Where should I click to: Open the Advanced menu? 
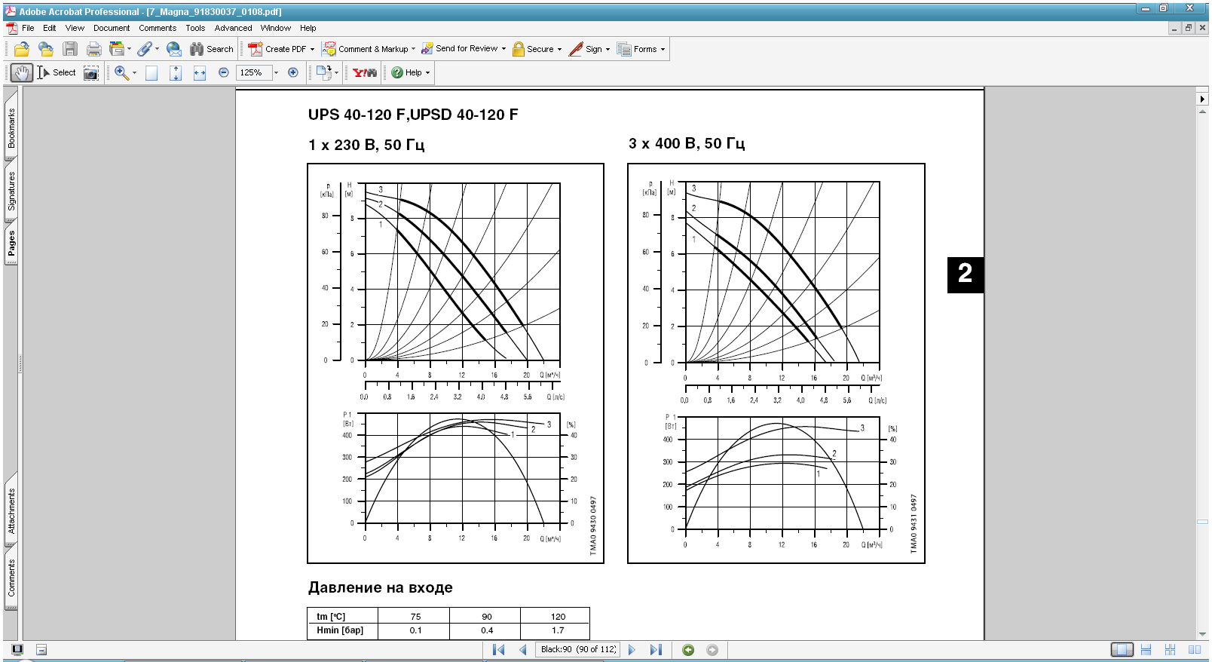(234, 28)
